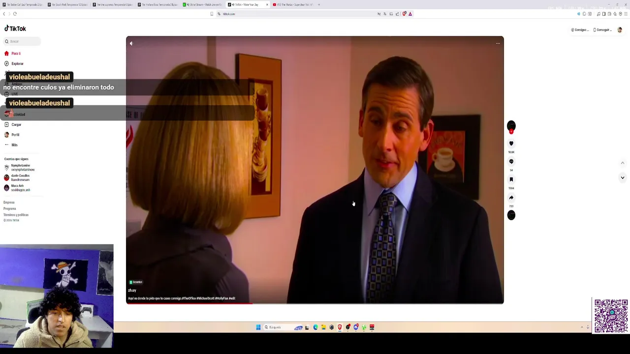Open Brave browser from taskbar
630x354 pixels.
tap(340, 327)
